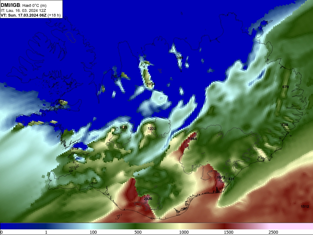Click the 0 label on the legend
This screenshot has width=313, height=235.
point(2,232)
